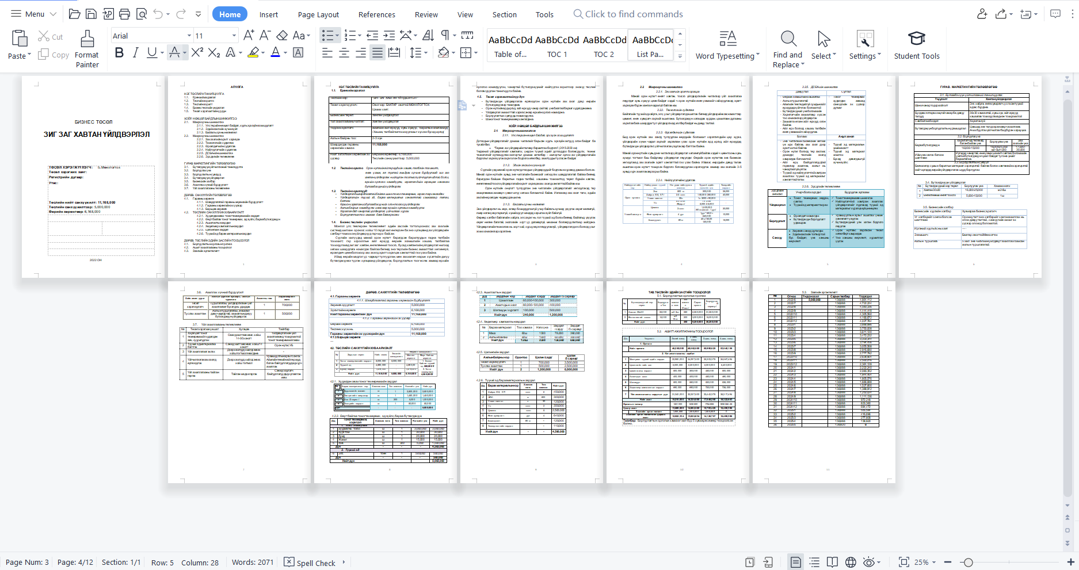The height and width of the screenshot is (570, 1079).
Task: Click the Increase Font Size icon
Action: tap(249, 36)
